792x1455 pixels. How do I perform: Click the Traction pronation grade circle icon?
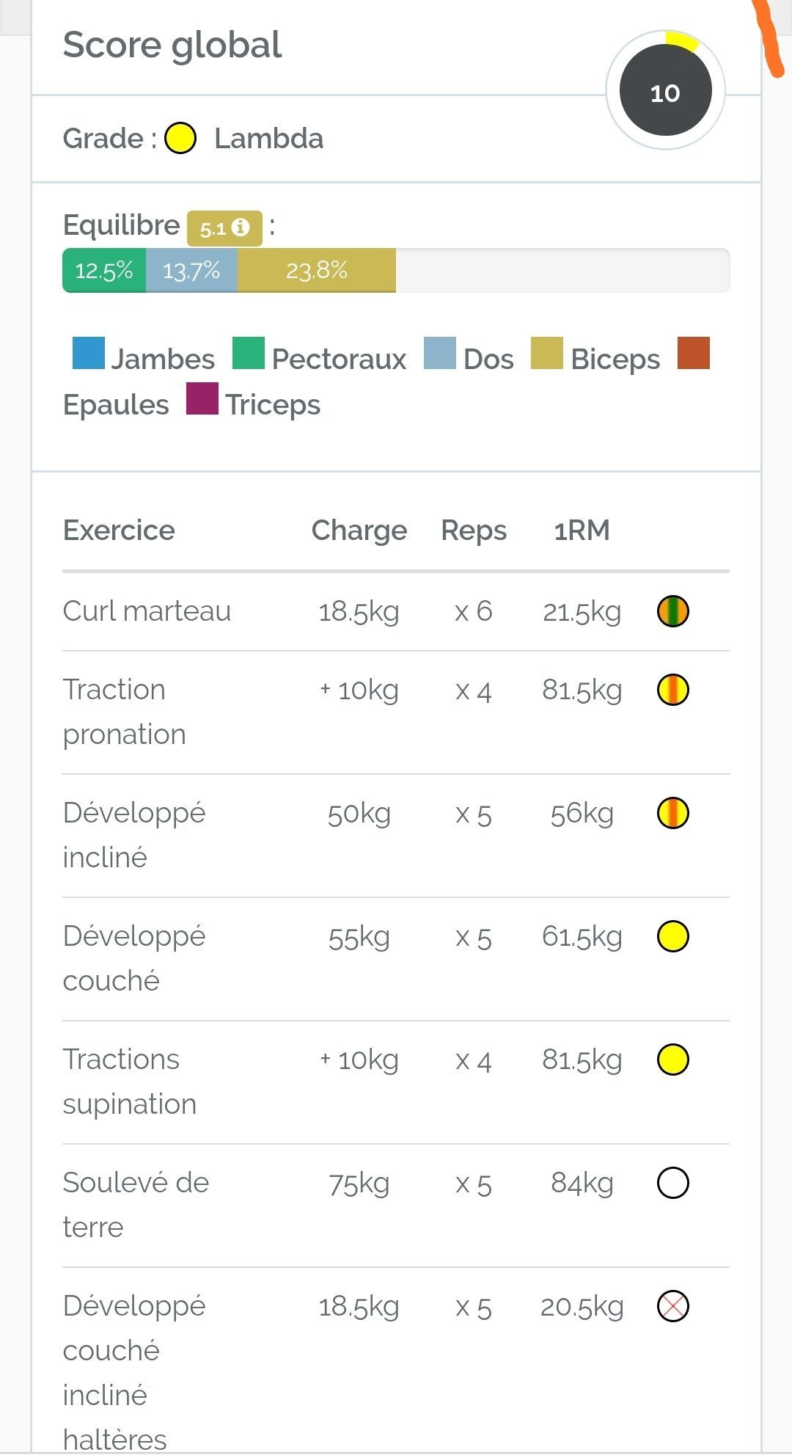[672, 690]
